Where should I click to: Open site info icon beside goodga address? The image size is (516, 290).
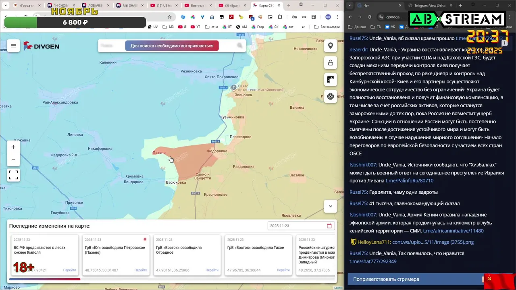click(381, 17)
